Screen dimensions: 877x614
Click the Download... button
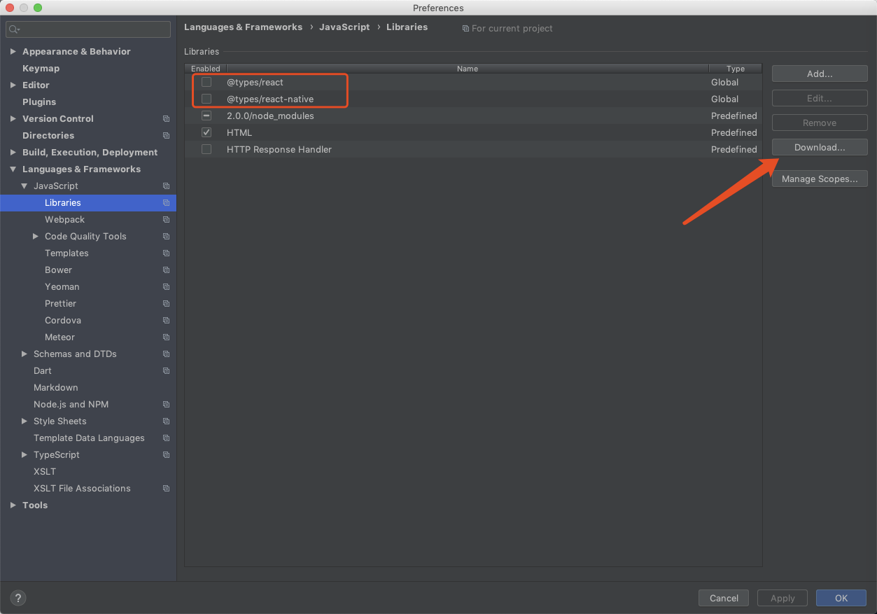coord(820,148)
